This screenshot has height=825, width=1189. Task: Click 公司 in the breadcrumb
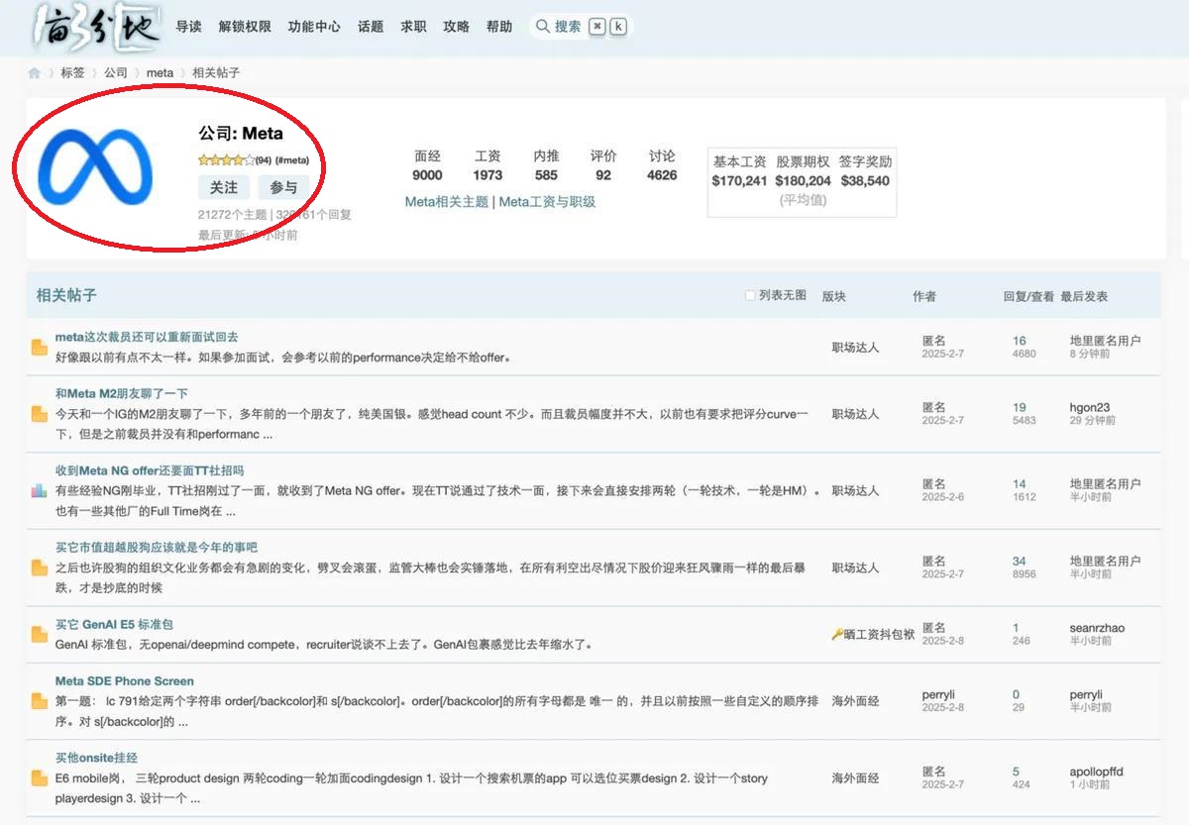[x=116, y=73]
